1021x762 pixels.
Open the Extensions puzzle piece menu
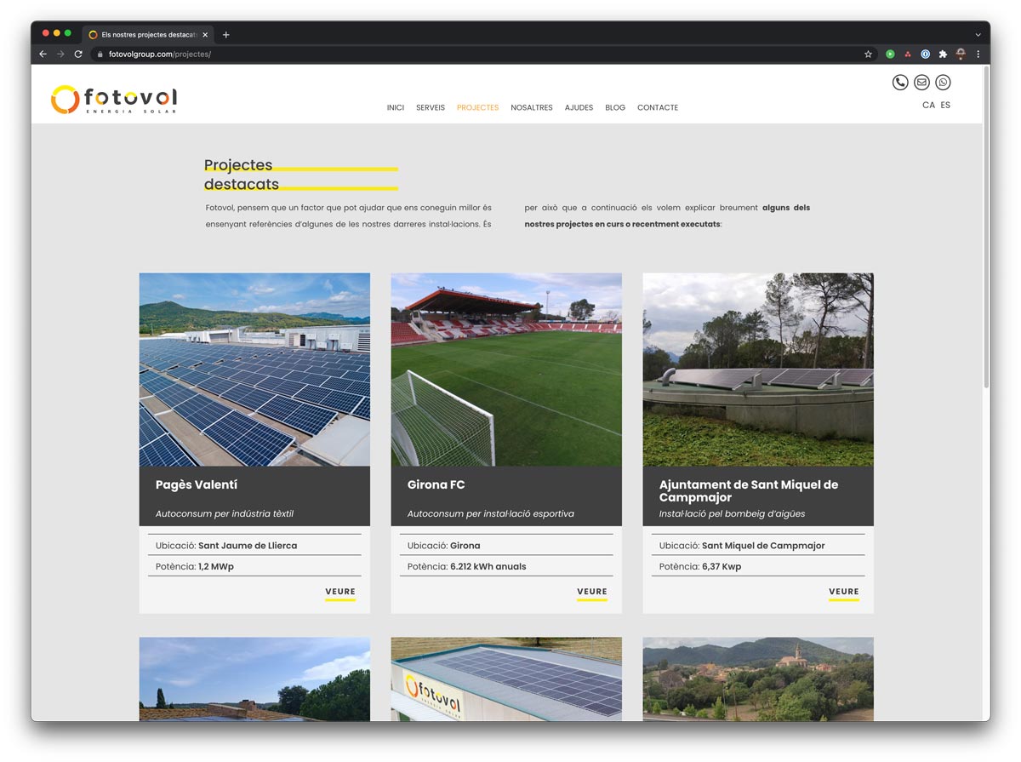pyautogui.click(x=943, y=54)
